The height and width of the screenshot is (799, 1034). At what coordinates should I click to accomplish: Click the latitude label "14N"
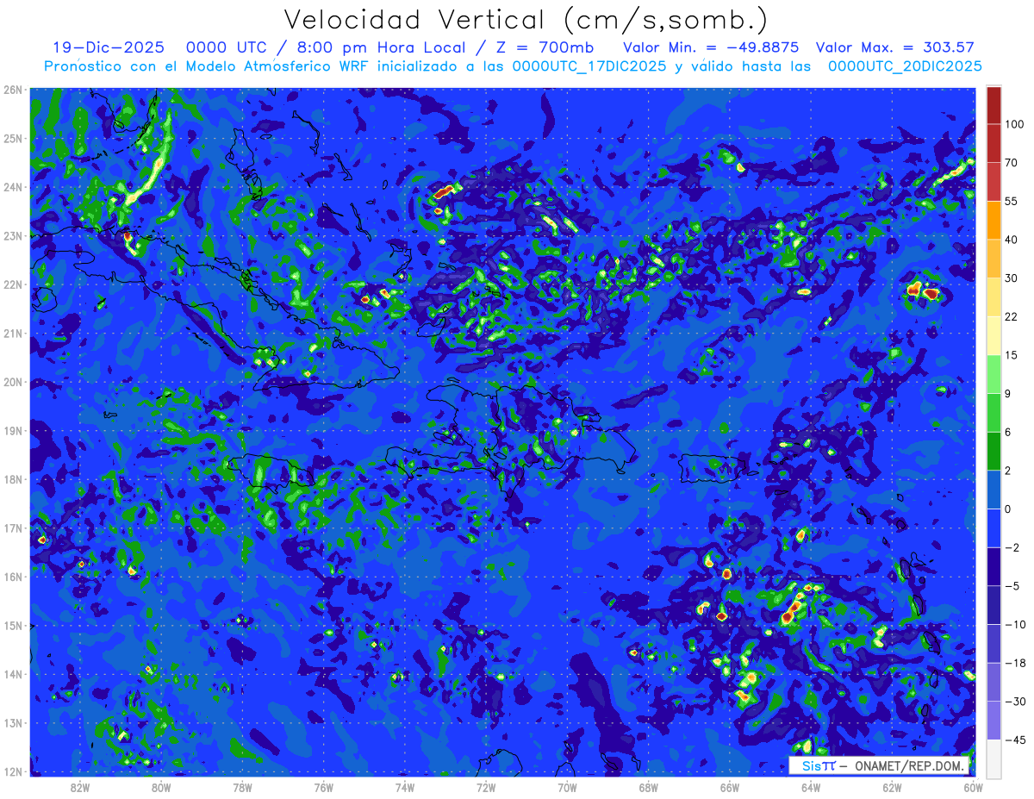[x=13, y=674]
